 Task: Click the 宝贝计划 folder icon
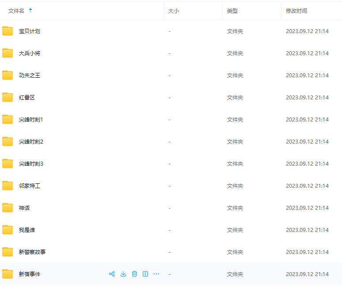click(x=8, y=31)
